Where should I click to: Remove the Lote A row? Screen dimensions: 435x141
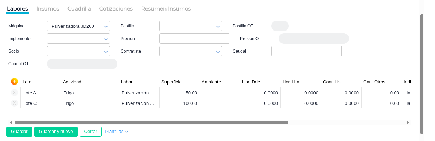[x=14, y=93]
